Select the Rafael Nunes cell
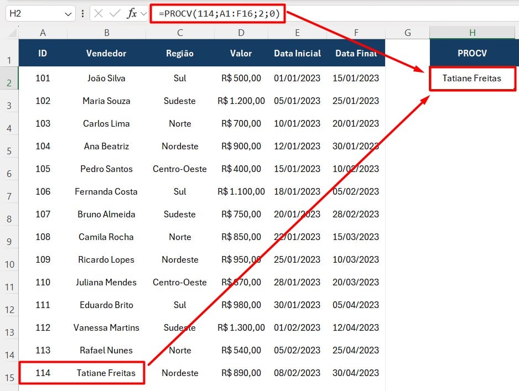Image resolution: width=519 pixels, height=391 pixels. pyautogui.click(x=106, y=350)
